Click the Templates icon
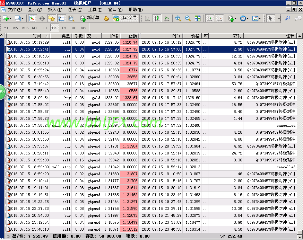 [255, 18]
